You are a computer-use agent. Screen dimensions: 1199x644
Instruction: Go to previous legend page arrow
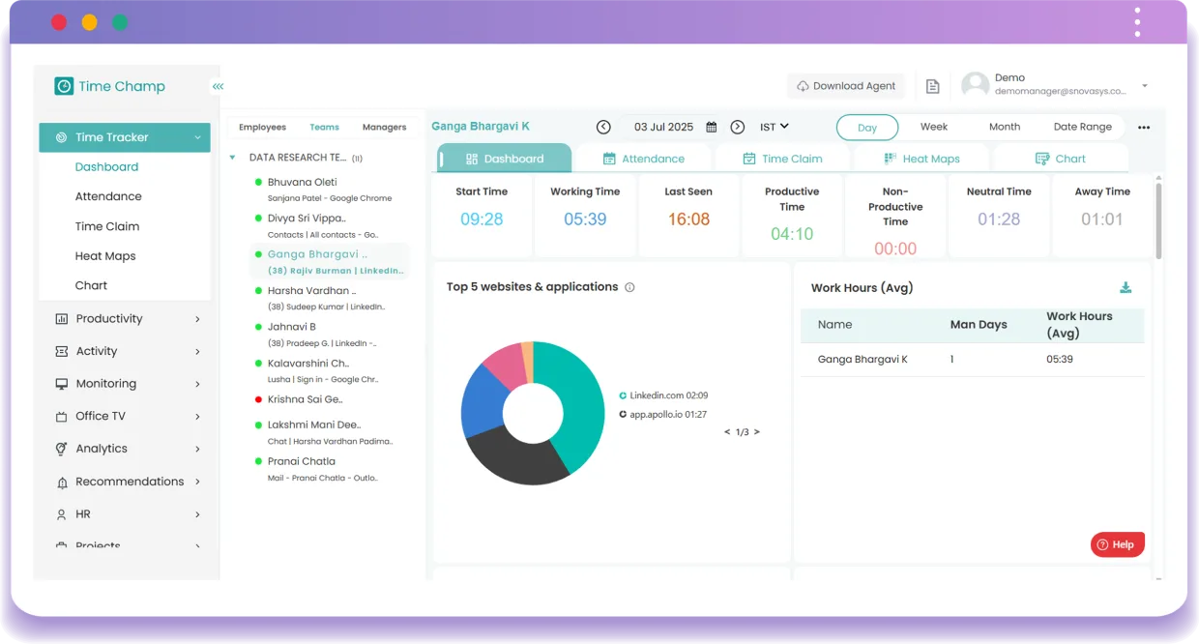pyautogui.click(x=727, y=432)
